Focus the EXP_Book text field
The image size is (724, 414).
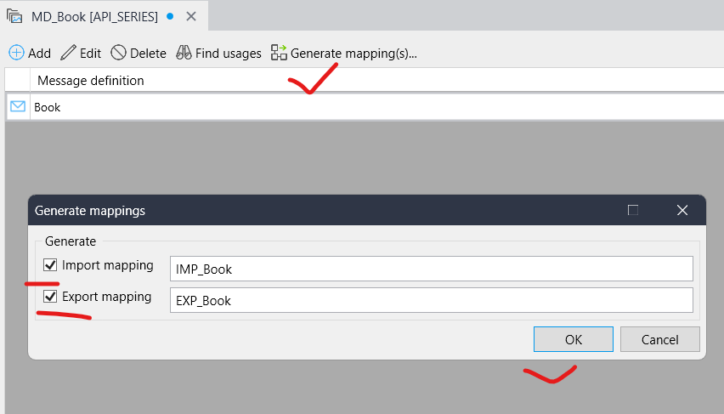coord(431,300)
